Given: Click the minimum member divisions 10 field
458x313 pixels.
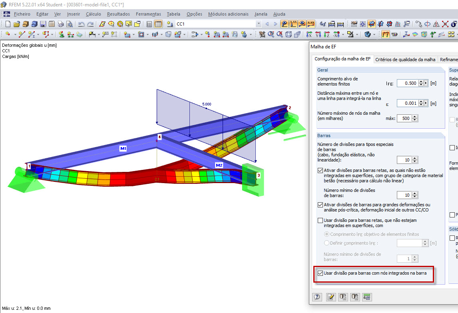Looking at the screenshot, I should [x=404, y=195].
